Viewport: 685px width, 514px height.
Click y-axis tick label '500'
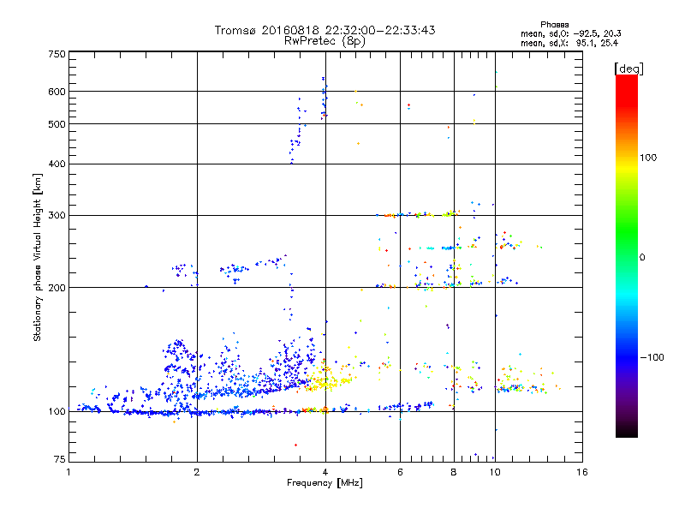pos(57,124)
